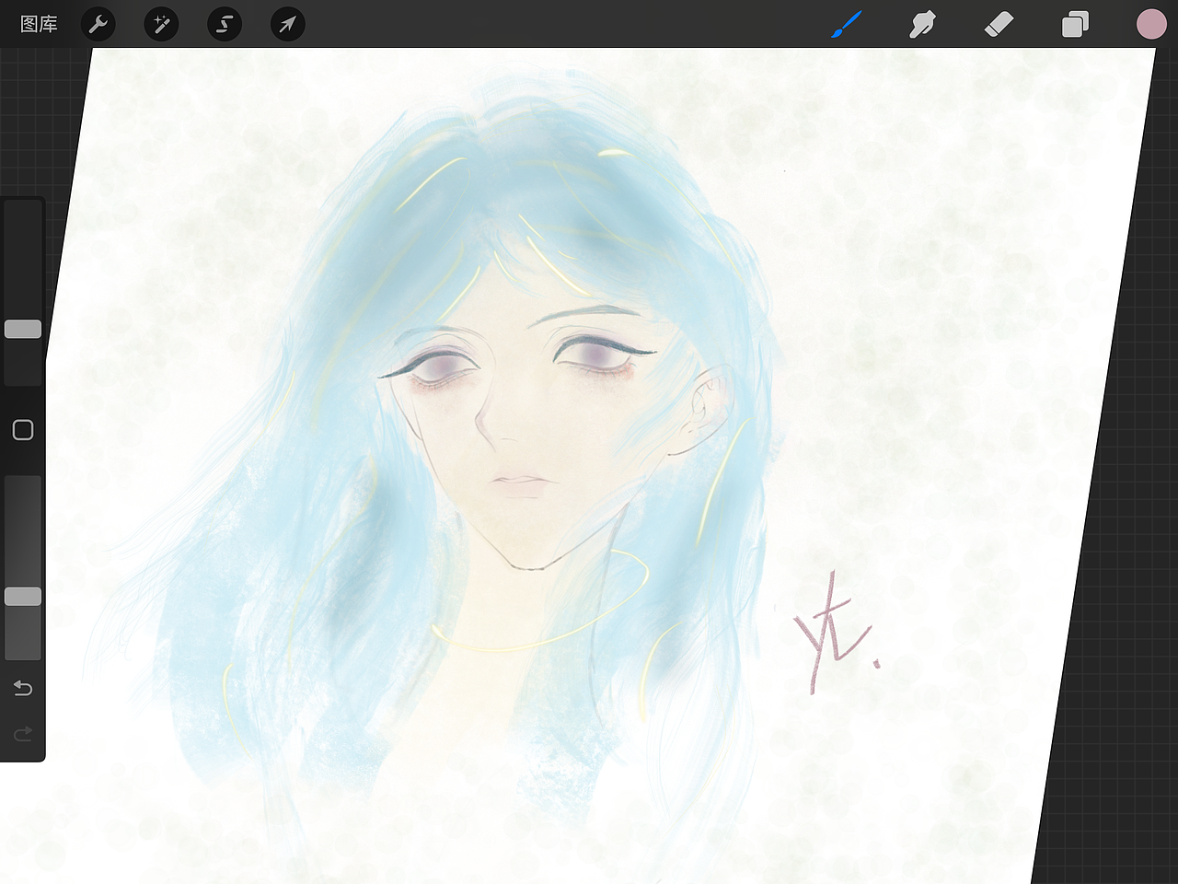Image resolution: width=1178 pixels, height=884 pixels.
Task: Click the brush opacity slider handle
Action: pos(23,597)
